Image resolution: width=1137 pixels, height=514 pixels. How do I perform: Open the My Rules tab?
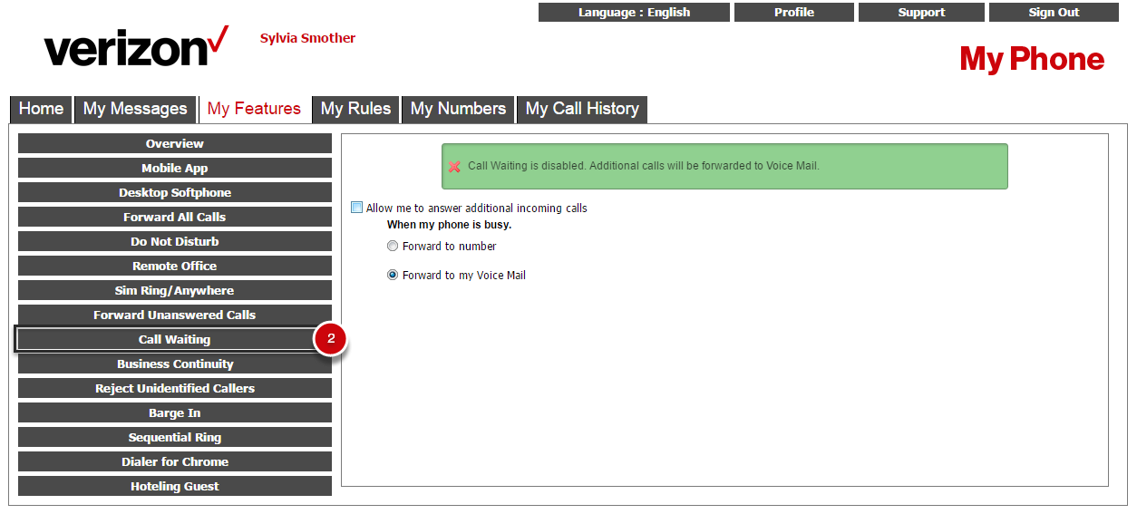pyautogui.click(x=355, y=109)
